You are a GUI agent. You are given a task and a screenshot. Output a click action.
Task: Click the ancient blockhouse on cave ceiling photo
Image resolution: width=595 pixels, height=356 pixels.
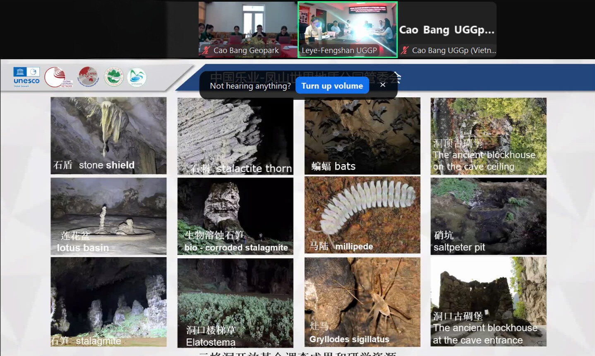tap(488, 136)
